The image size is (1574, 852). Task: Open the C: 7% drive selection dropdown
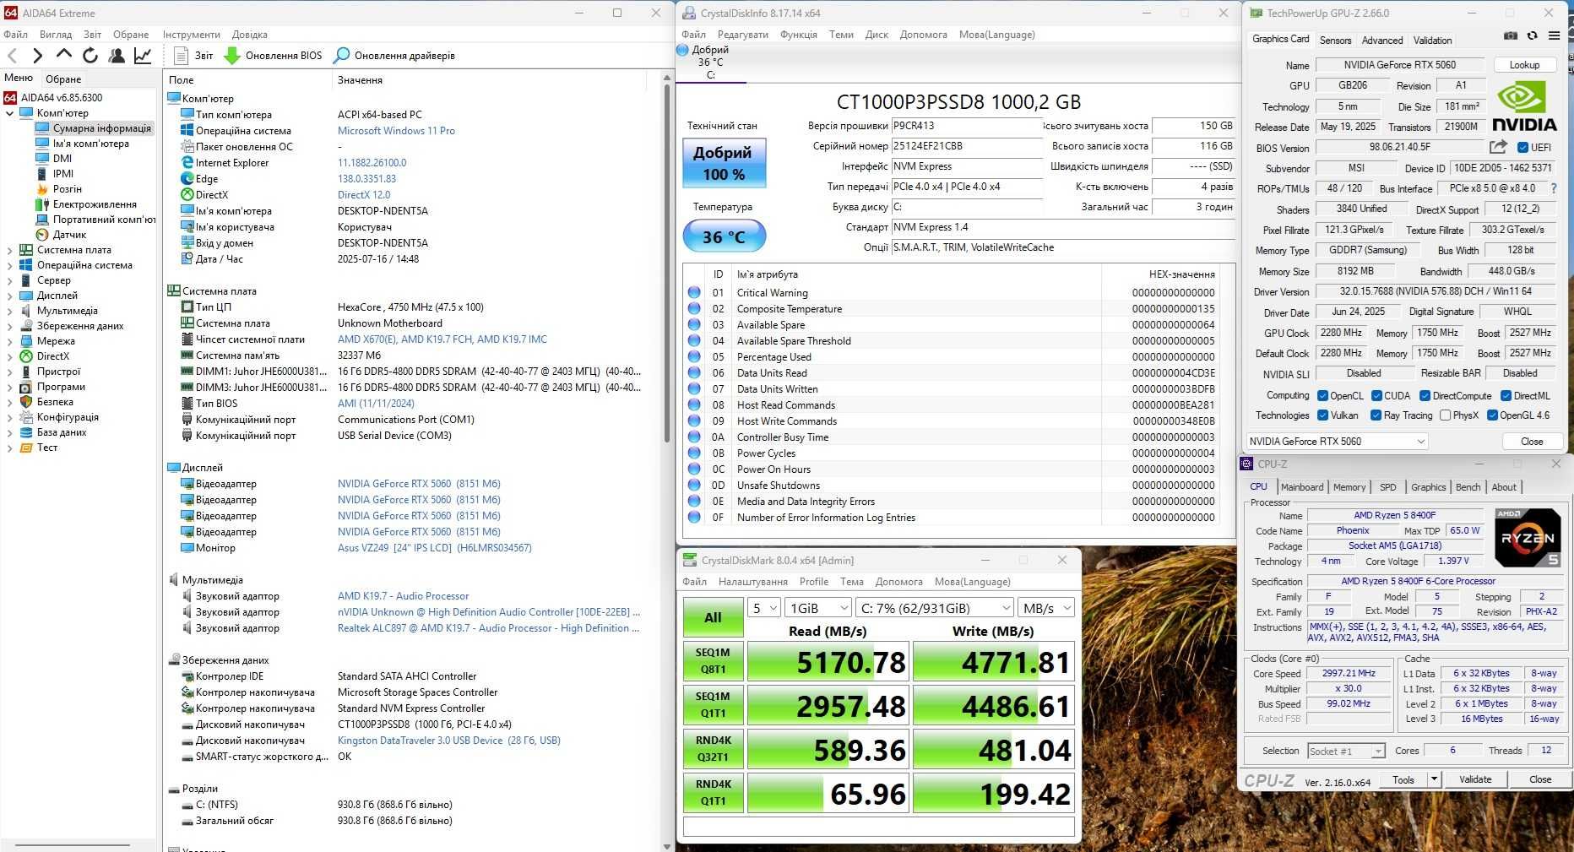click(x=934, y=608)
